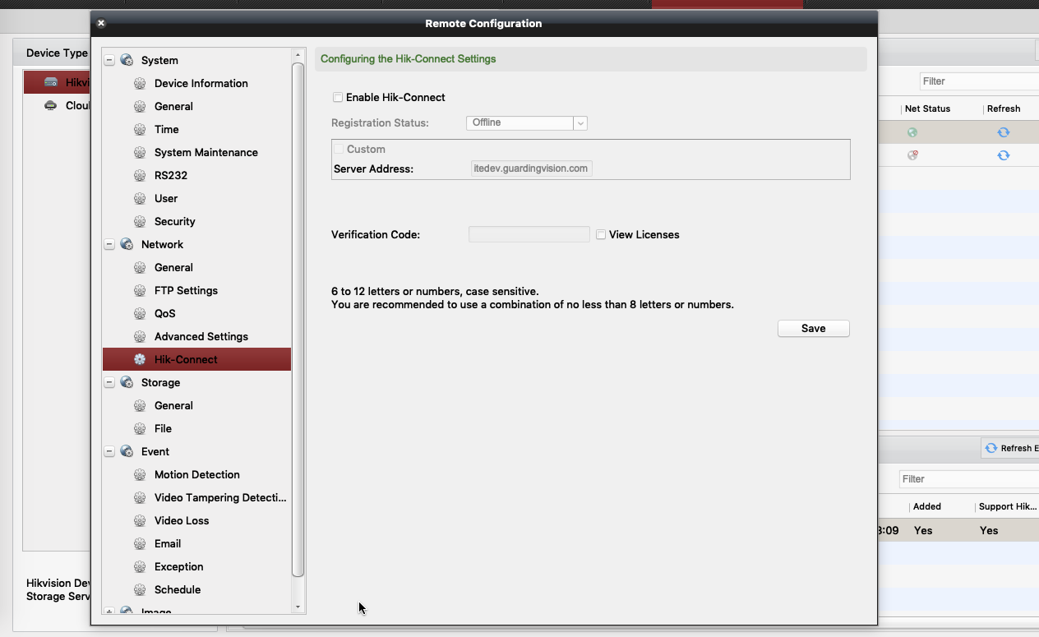
Task: Click the gear icon next to RS232
Action: (140, 175)
